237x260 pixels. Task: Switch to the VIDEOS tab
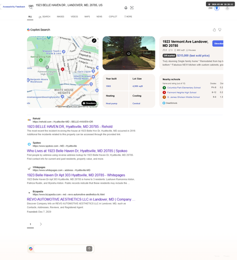pos(74,17)
